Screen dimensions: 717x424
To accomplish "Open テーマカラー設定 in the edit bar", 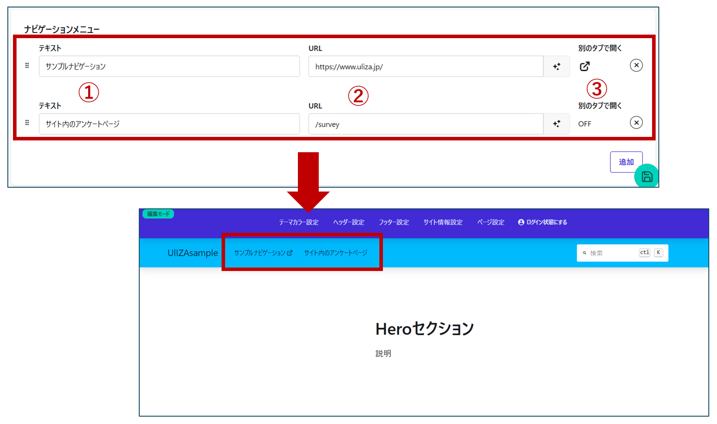I will tap(299, 222).
